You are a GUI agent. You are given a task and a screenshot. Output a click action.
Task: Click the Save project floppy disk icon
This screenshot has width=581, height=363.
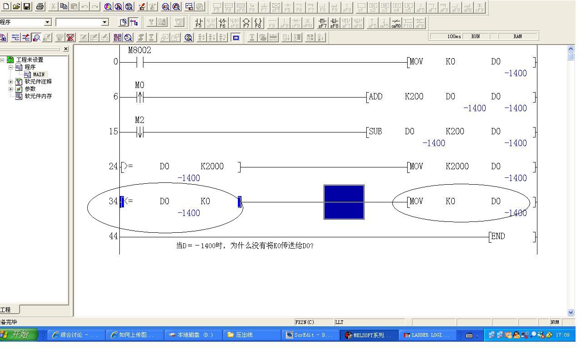pos(27,6)
